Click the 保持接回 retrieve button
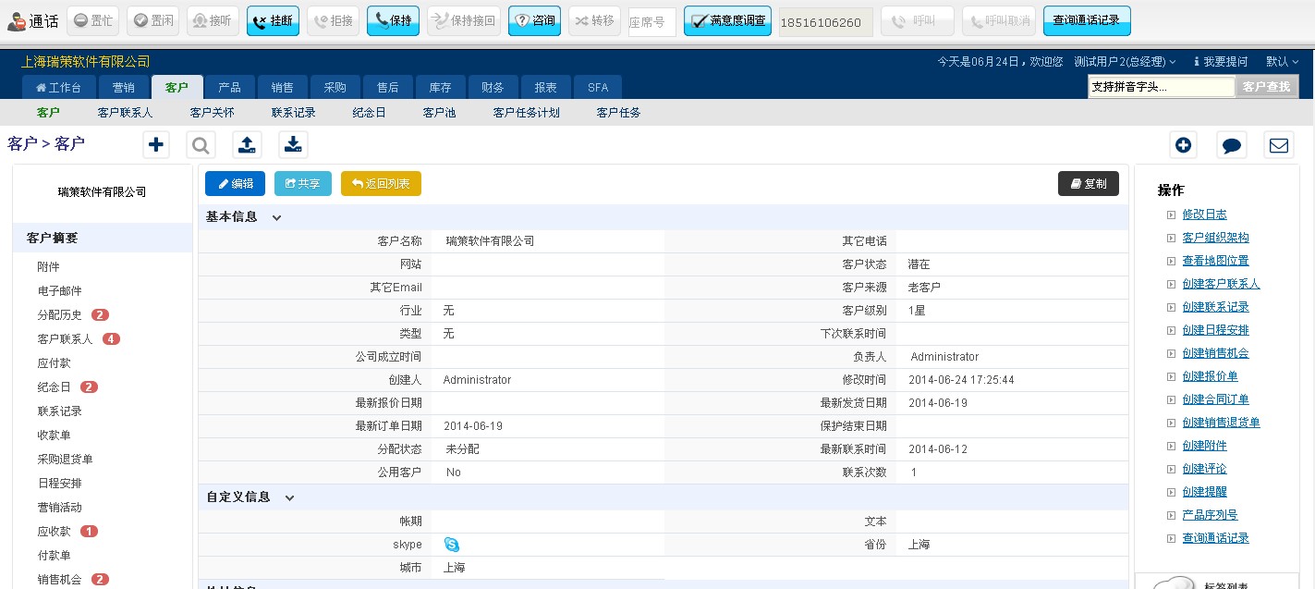 (464, 21)
